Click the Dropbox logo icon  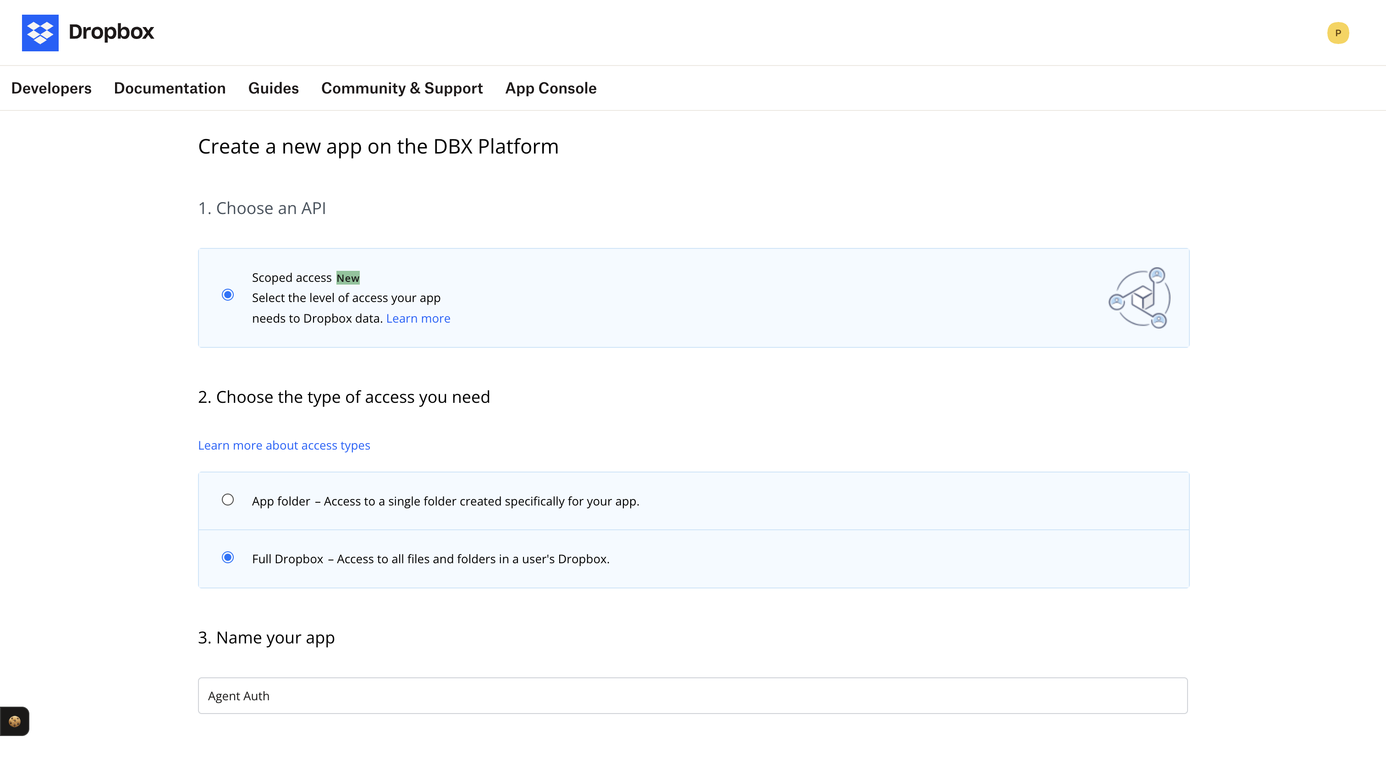40,33
